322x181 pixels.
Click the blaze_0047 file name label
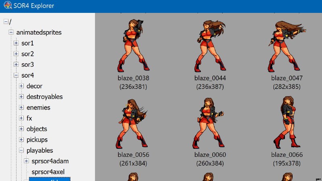[x=287, y=78]
